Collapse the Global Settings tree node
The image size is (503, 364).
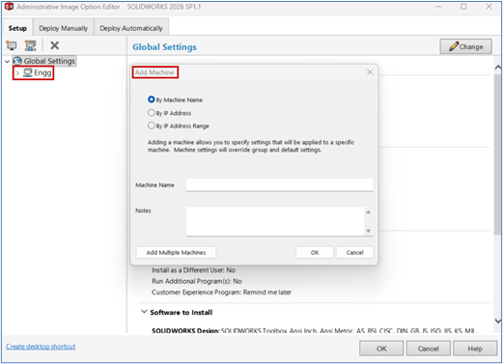[x=7, y=61]
